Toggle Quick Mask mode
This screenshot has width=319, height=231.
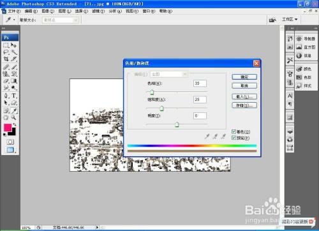[10, 142]
